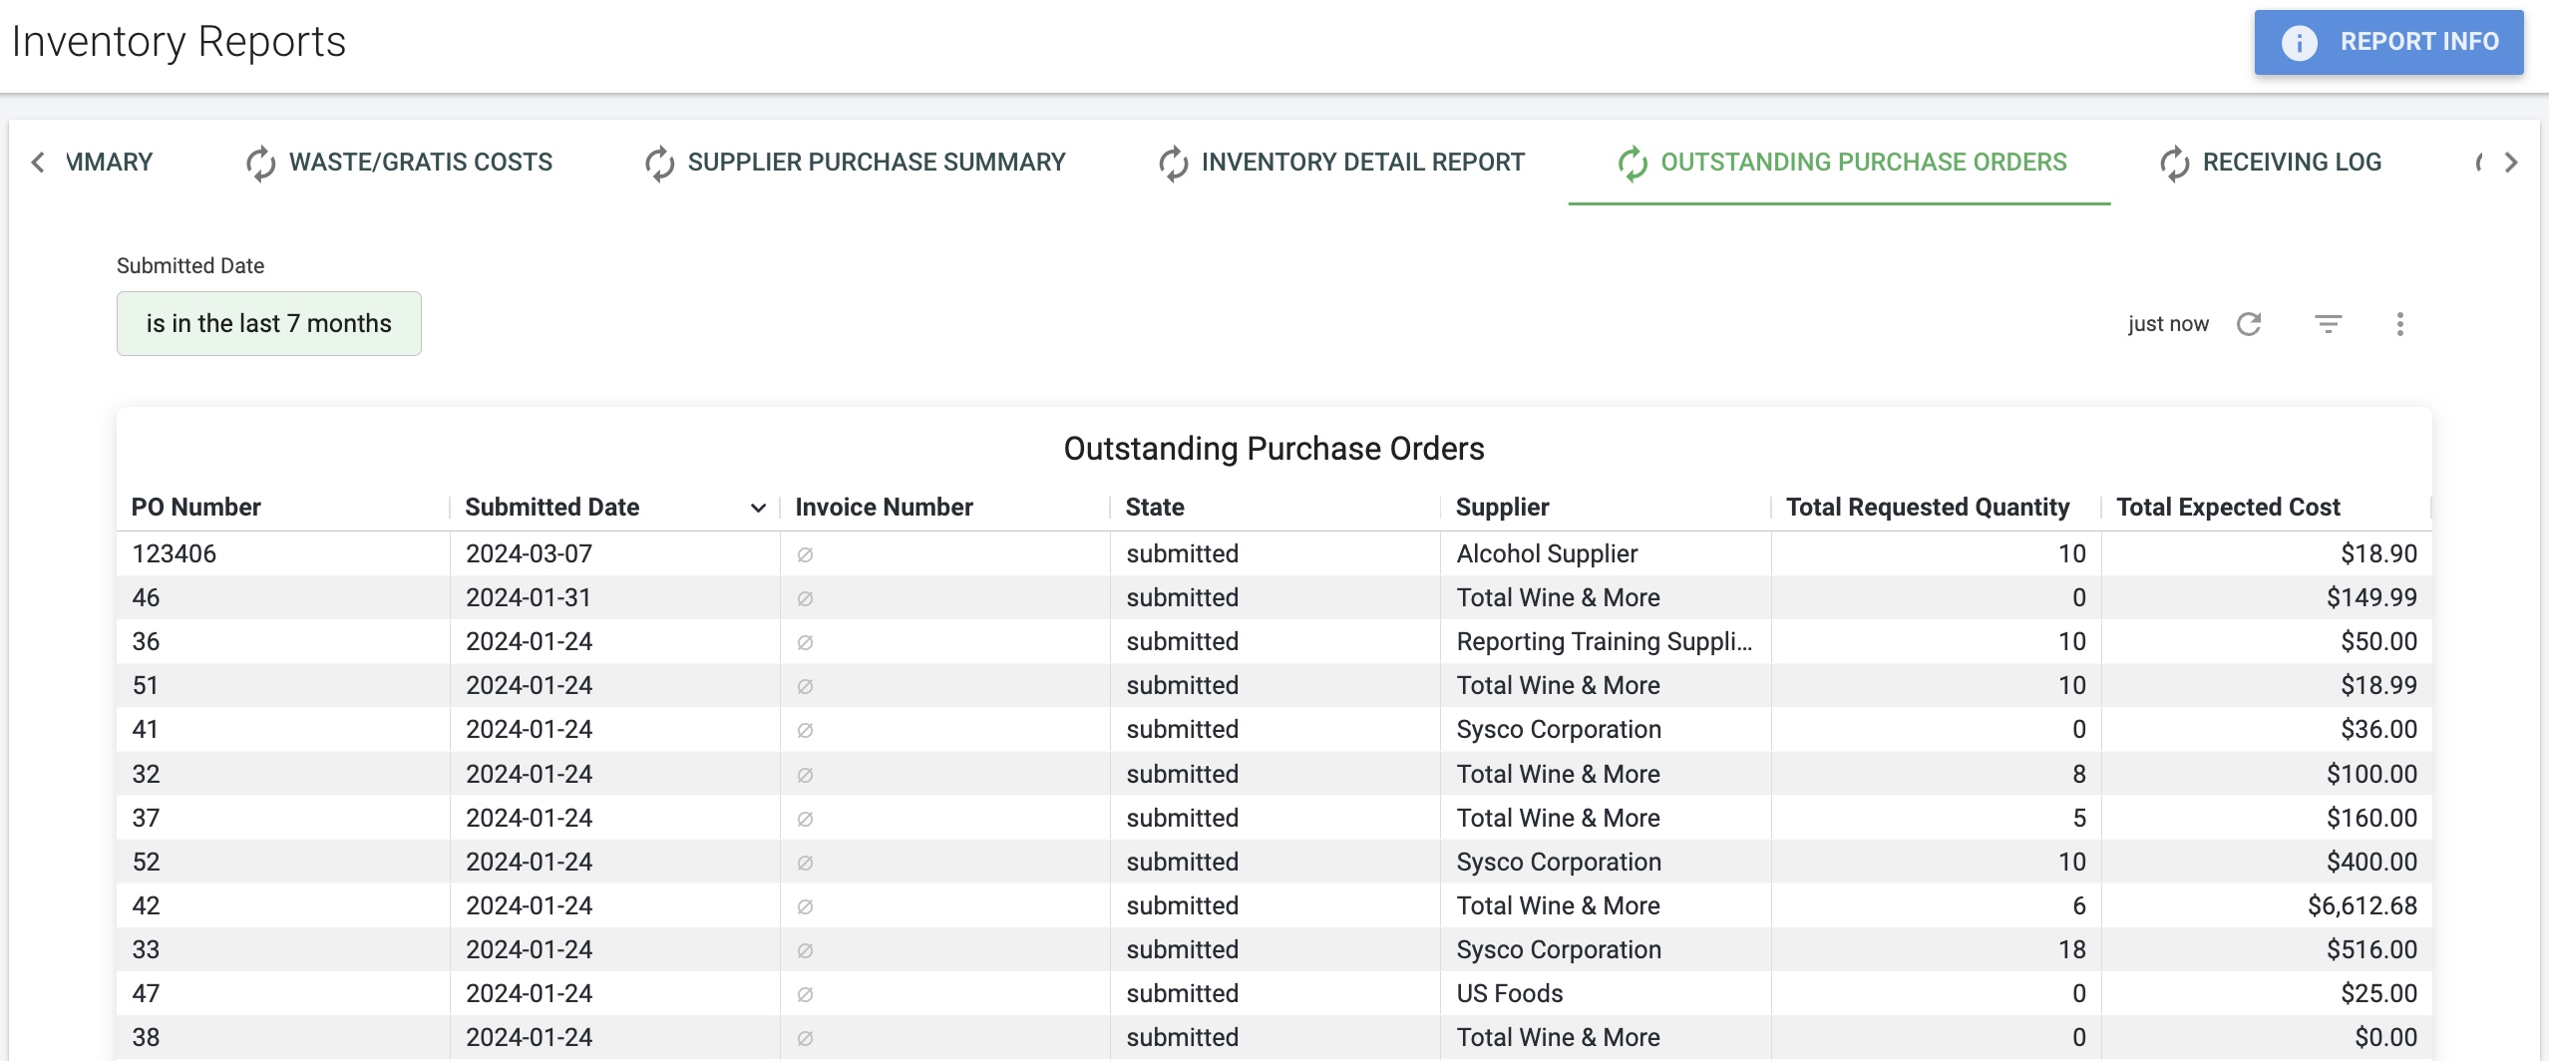
Task: Click the refresh icon on OUTSTANDING PURCHASE ORDERS tab
Action: coord(1633,163)
